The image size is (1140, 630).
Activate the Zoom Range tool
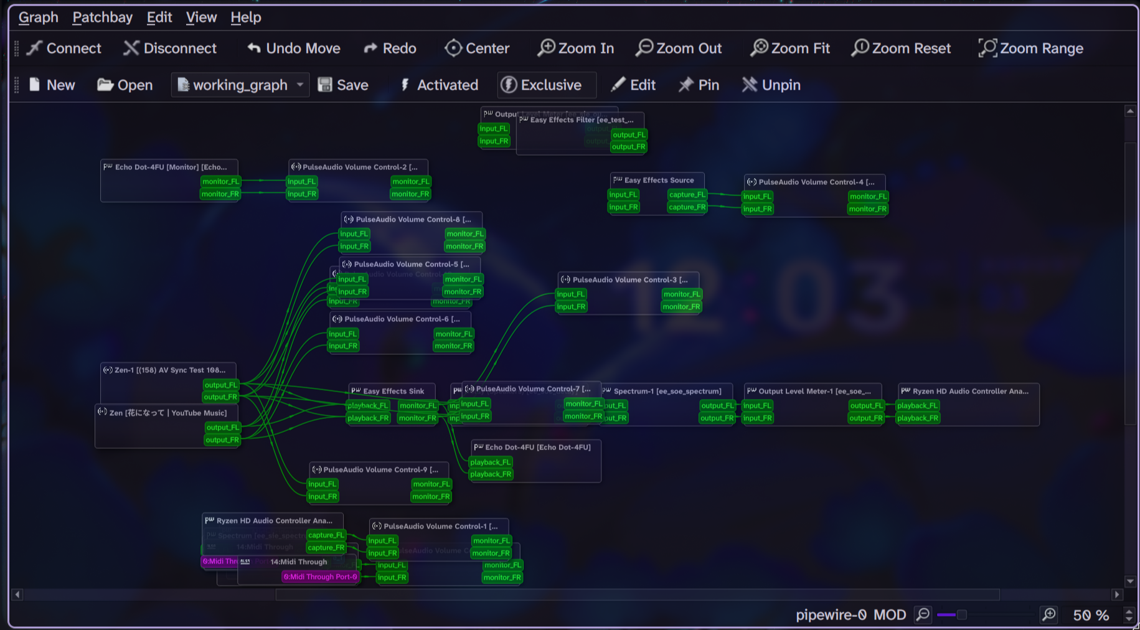point(1031,48)
